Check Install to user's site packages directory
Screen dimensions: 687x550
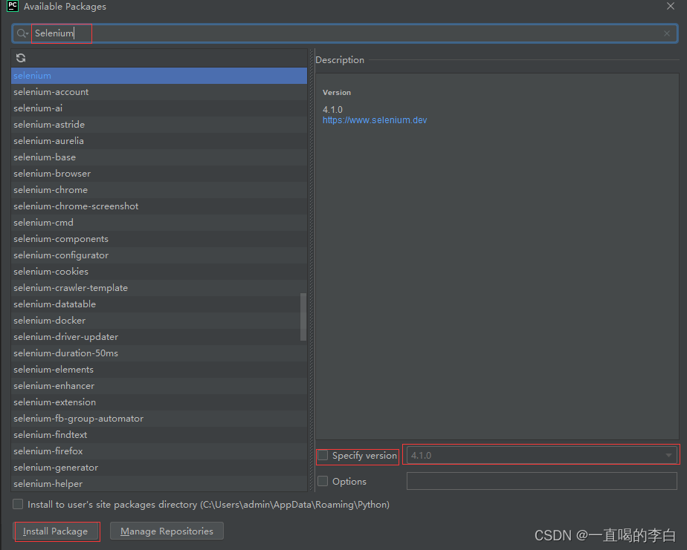coord(18,504)
